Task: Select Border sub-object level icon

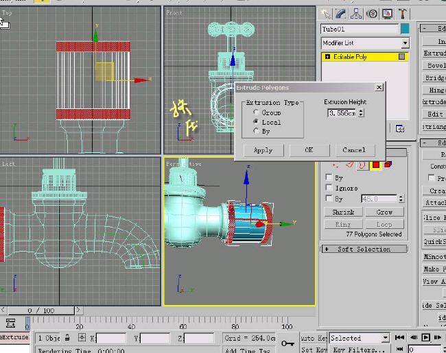Action: click(362, 165)
